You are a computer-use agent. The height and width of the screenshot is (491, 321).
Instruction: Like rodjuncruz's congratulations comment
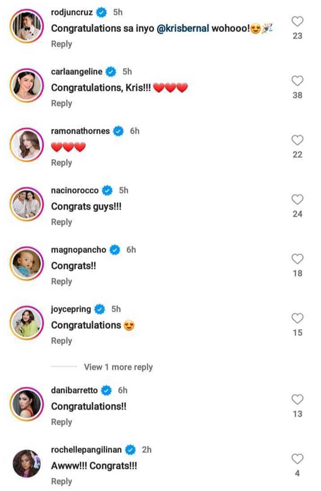(x=297, y=22)
